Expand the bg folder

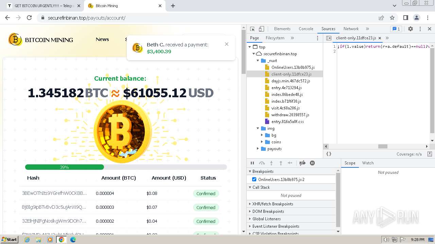point(262,135)
